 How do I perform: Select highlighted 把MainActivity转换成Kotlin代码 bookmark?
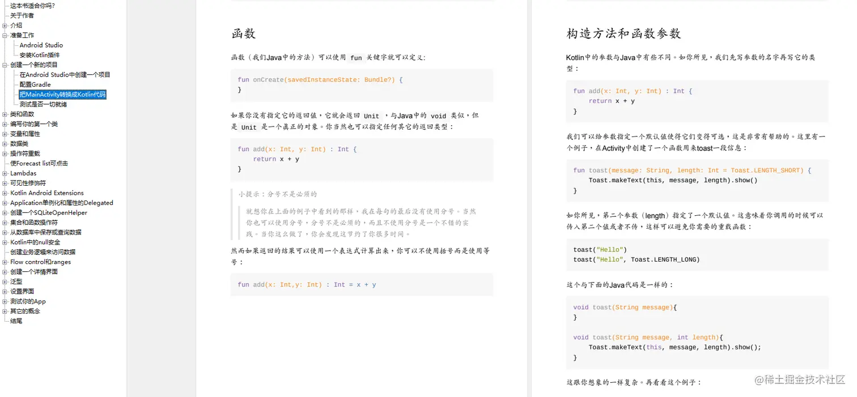tap(62, 95)
